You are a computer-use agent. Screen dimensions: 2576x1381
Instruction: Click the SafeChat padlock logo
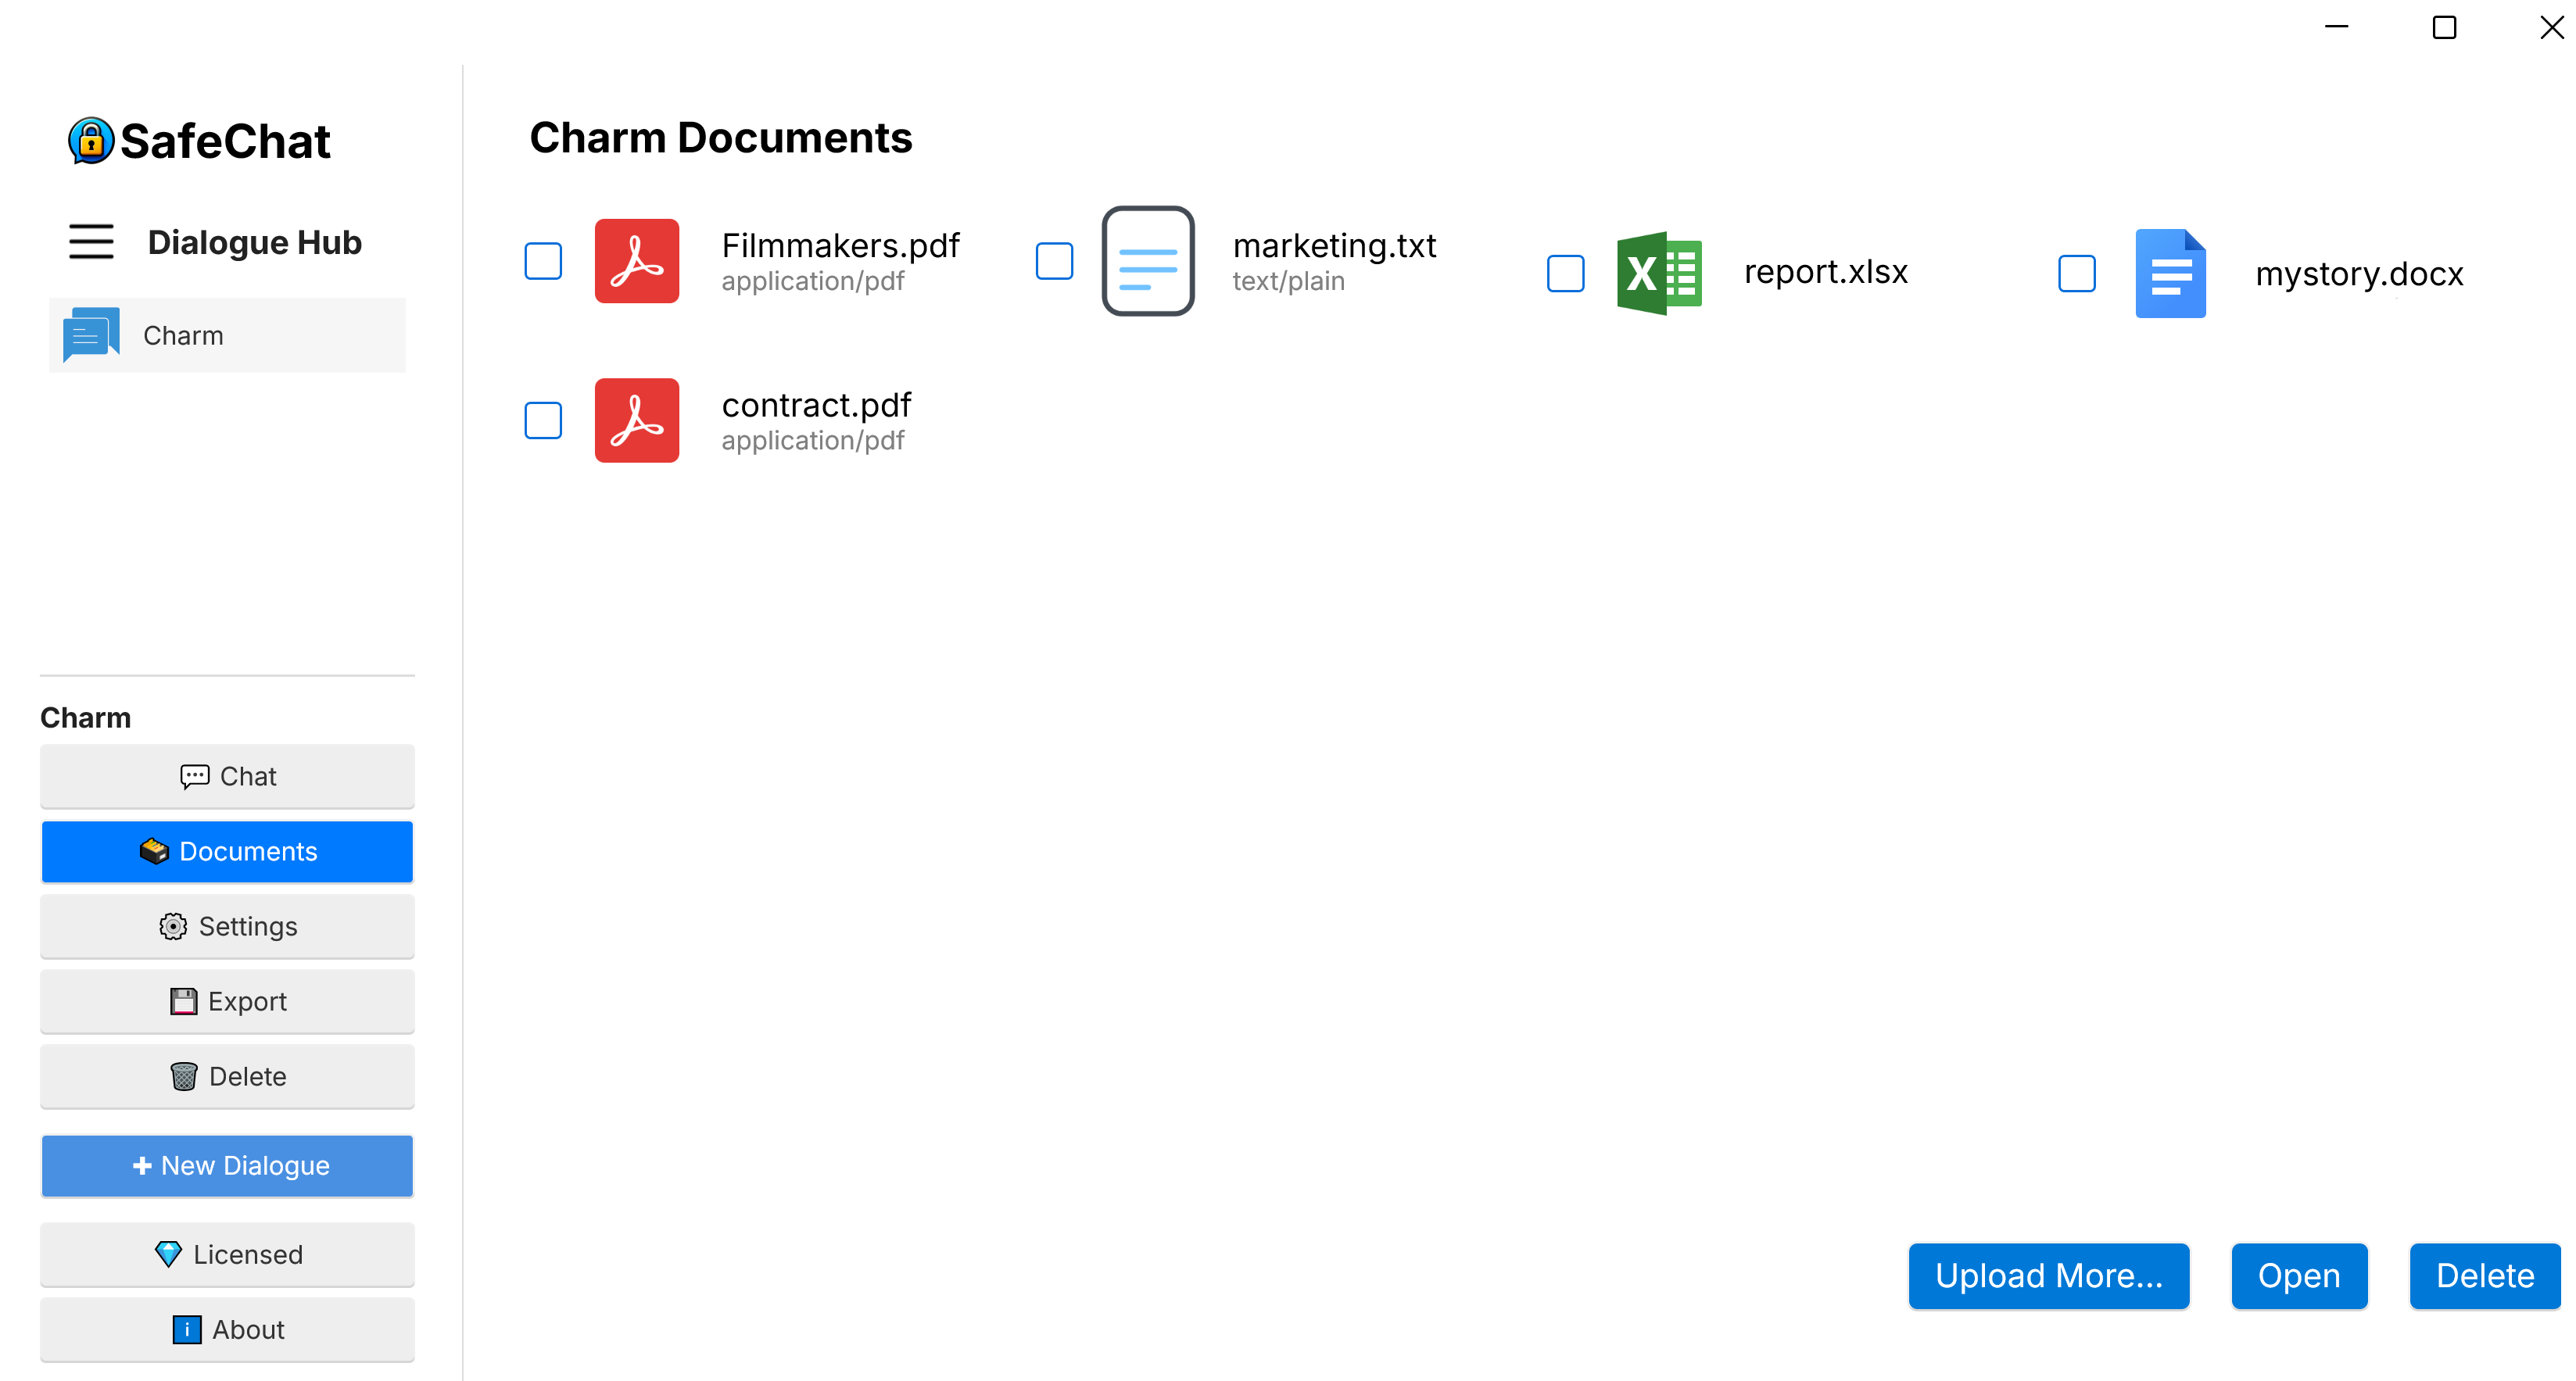tap(90, 140)
